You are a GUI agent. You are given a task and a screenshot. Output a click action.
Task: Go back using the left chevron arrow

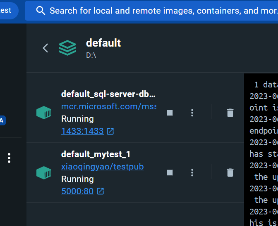(46, 48)
